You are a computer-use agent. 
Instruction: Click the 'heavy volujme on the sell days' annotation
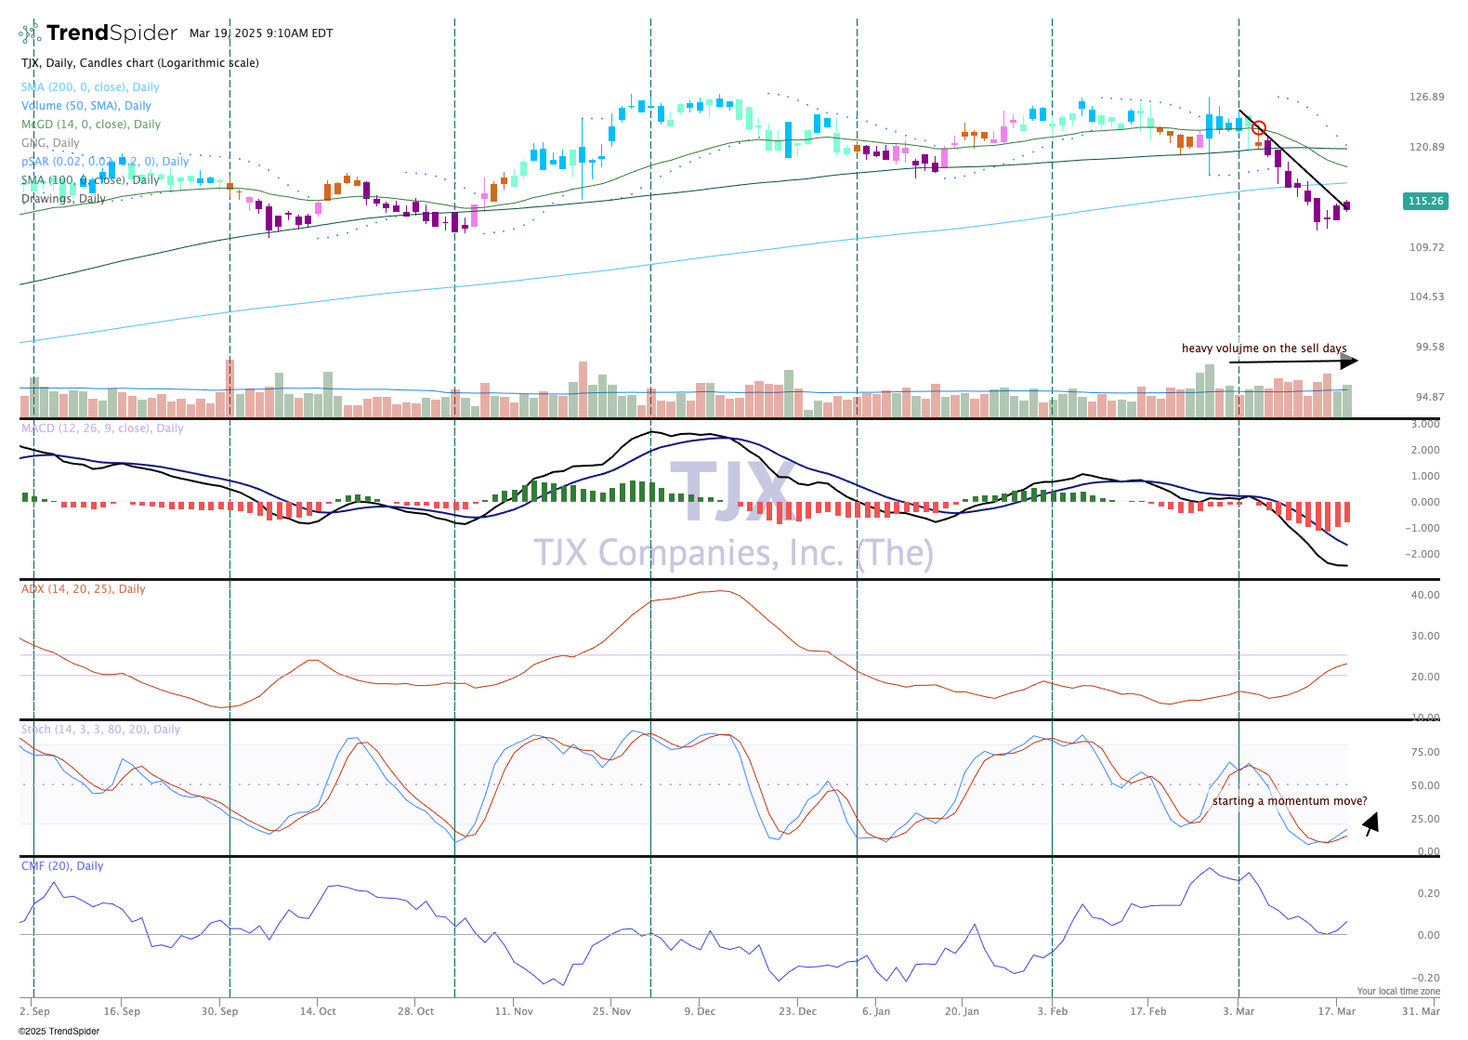1264,349
